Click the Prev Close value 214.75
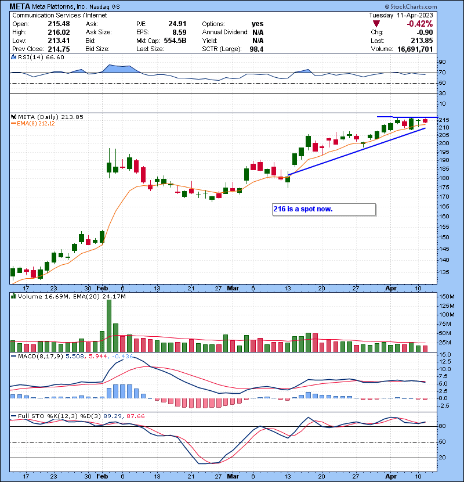 point(59,49)
